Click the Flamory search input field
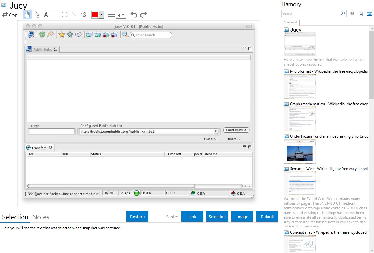 click(x=311, y=13)
